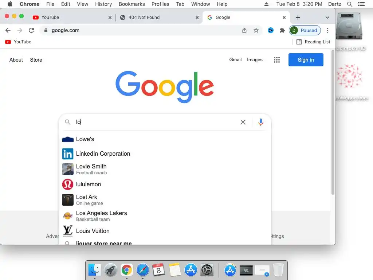Image resolution: width=373 pixels, height=280 pixels.
Task: Open Chrome from the Dock
Action: tap(126, 270)
